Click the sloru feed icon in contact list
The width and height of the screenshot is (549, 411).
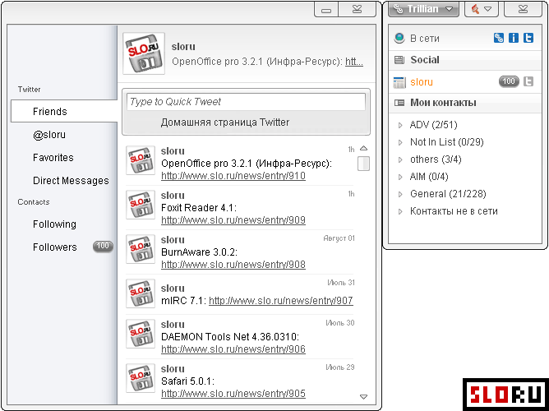[x=399, y=82]
